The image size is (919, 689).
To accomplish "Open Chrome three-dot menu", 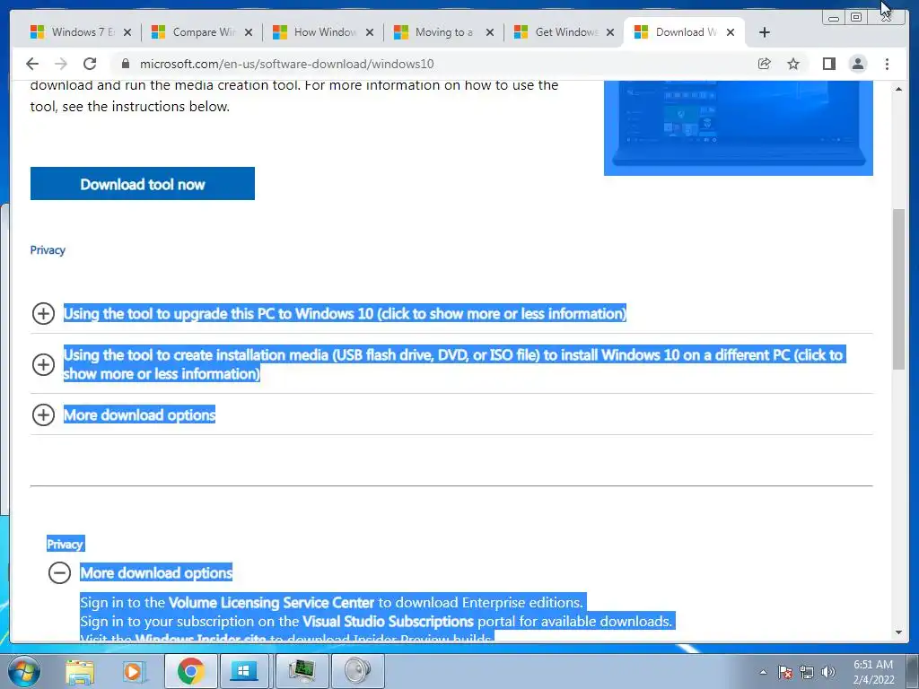I will 887,64.
